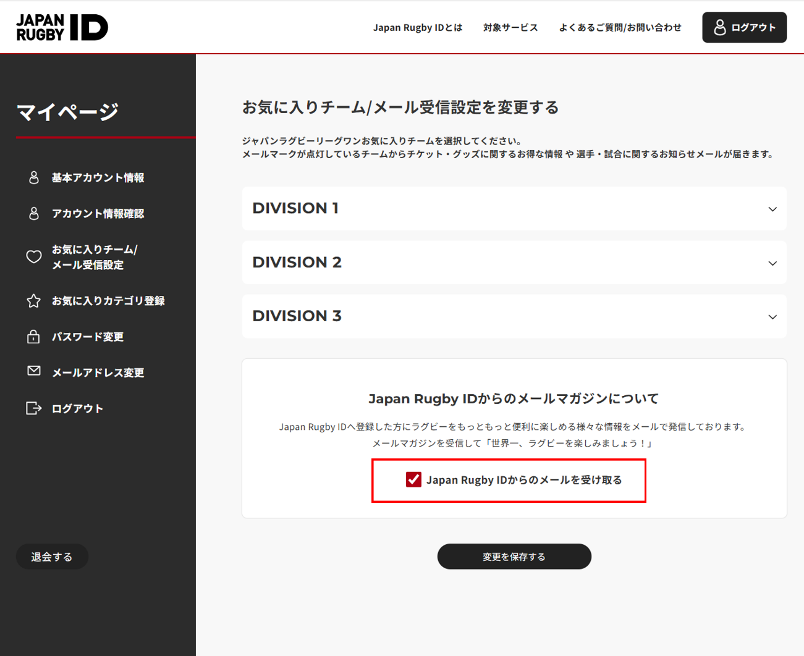Click the sidebar logout door icon

[x=34, y=408]
